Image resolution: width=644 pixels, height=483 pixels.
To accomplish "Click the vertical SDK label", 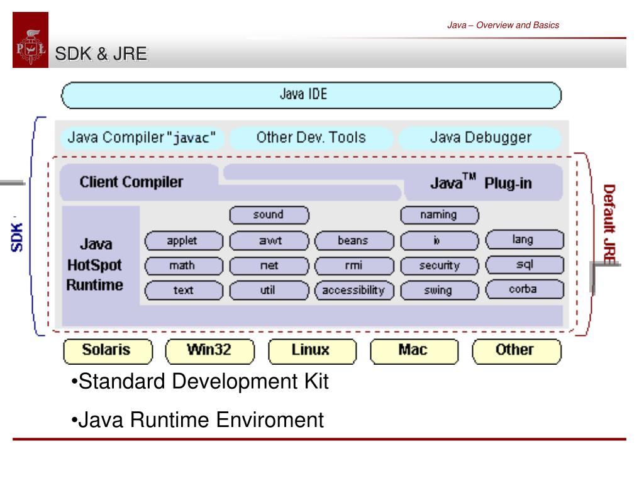I will point(16,237).
